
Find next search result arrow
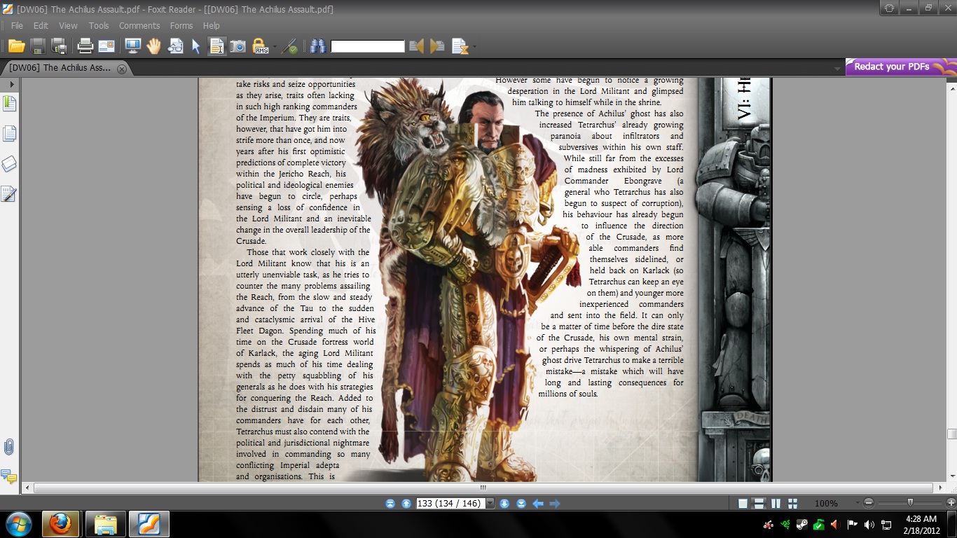click(438, 46)
